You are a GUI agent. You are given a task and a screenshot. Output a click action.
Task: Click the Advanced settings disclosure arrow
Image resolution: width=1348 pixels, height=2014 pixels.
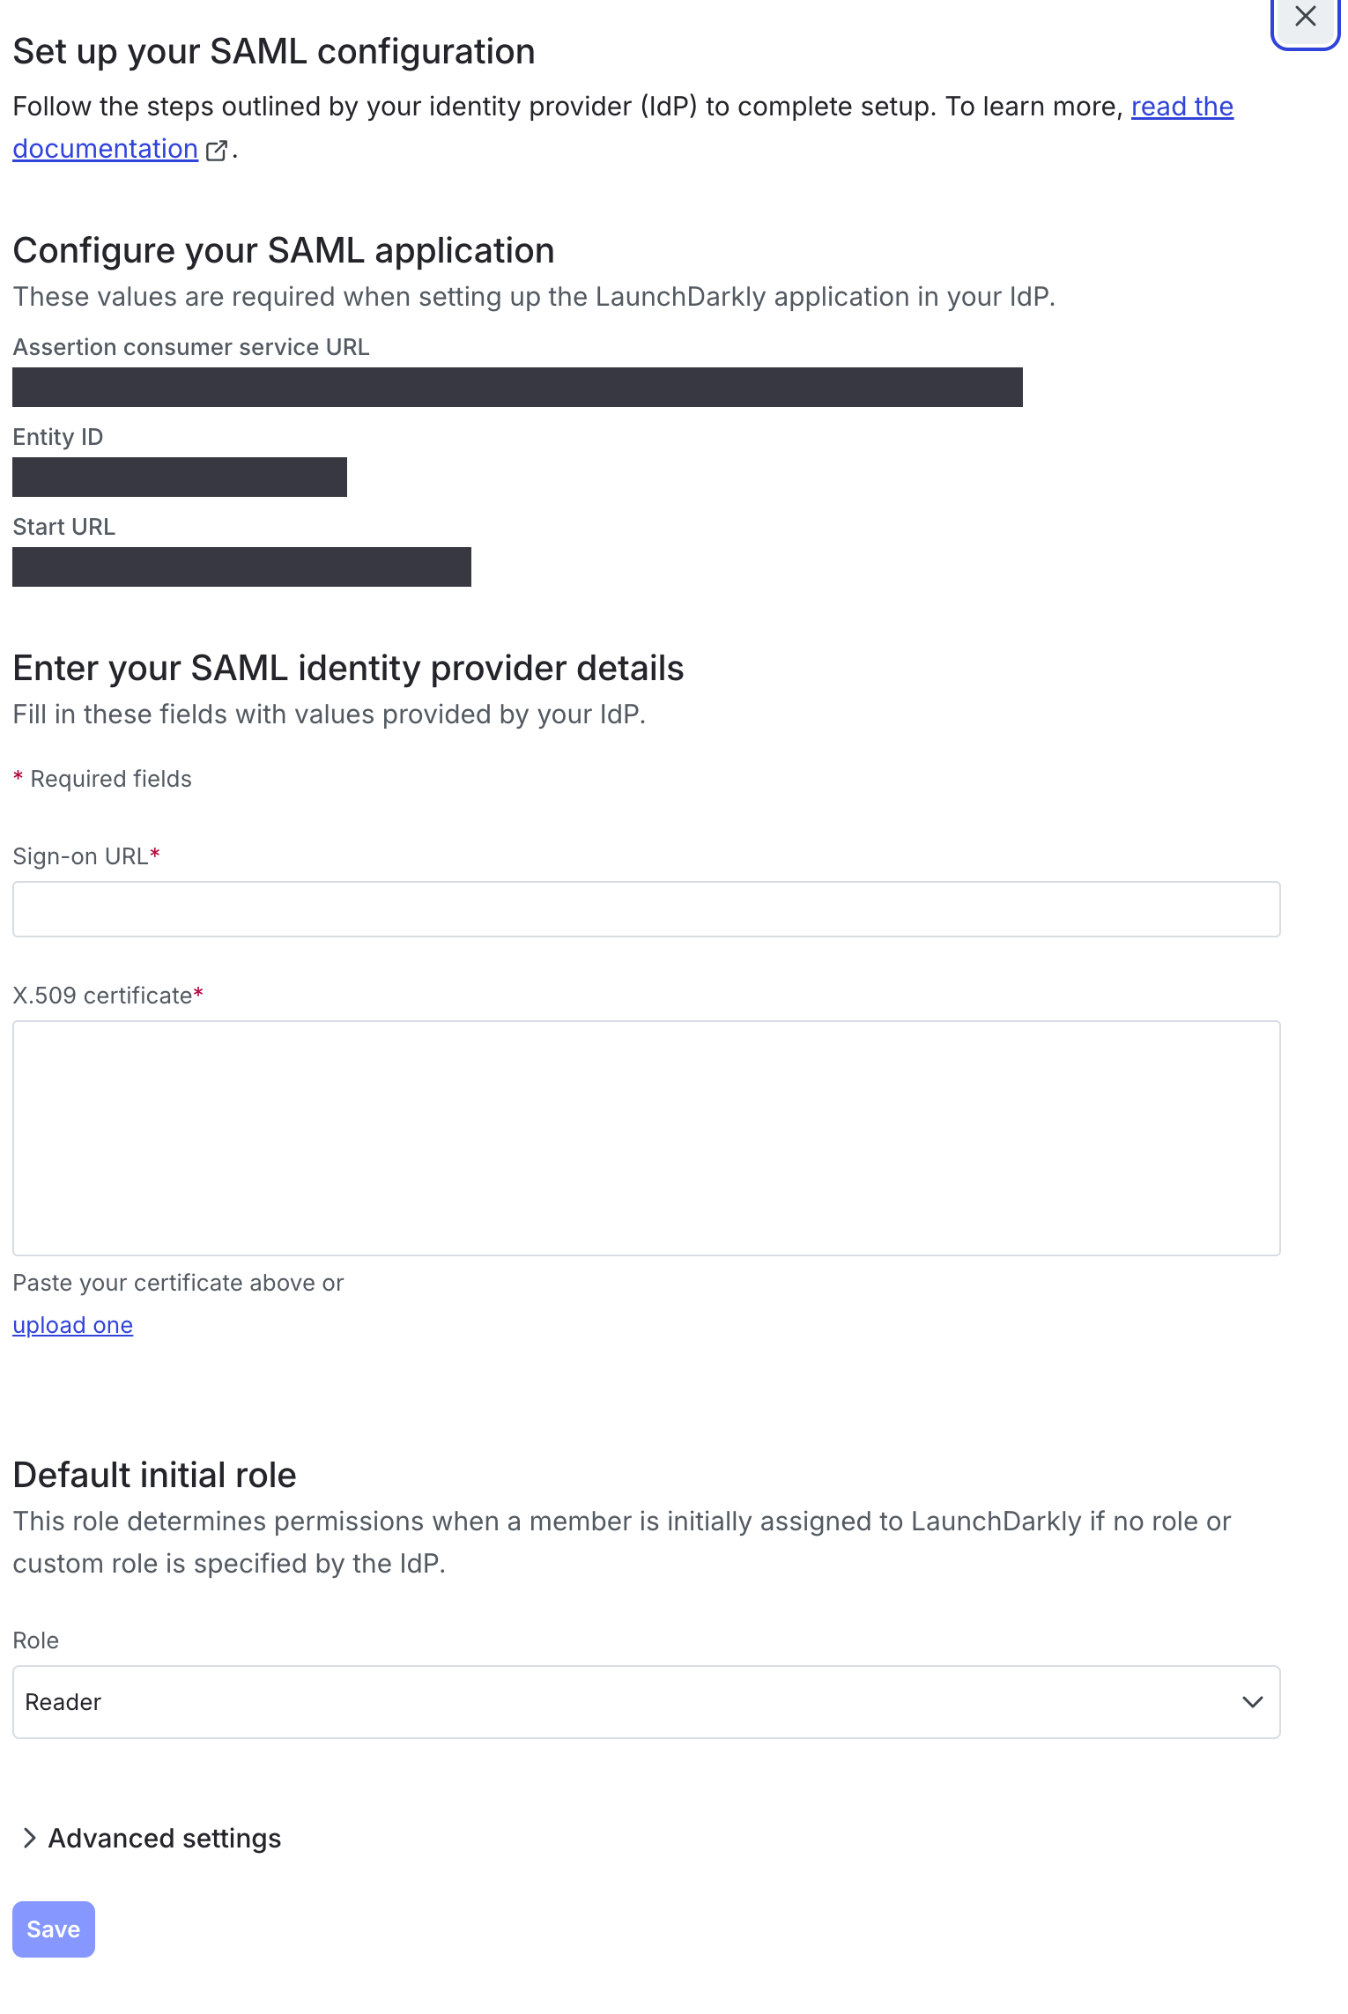29,1838
